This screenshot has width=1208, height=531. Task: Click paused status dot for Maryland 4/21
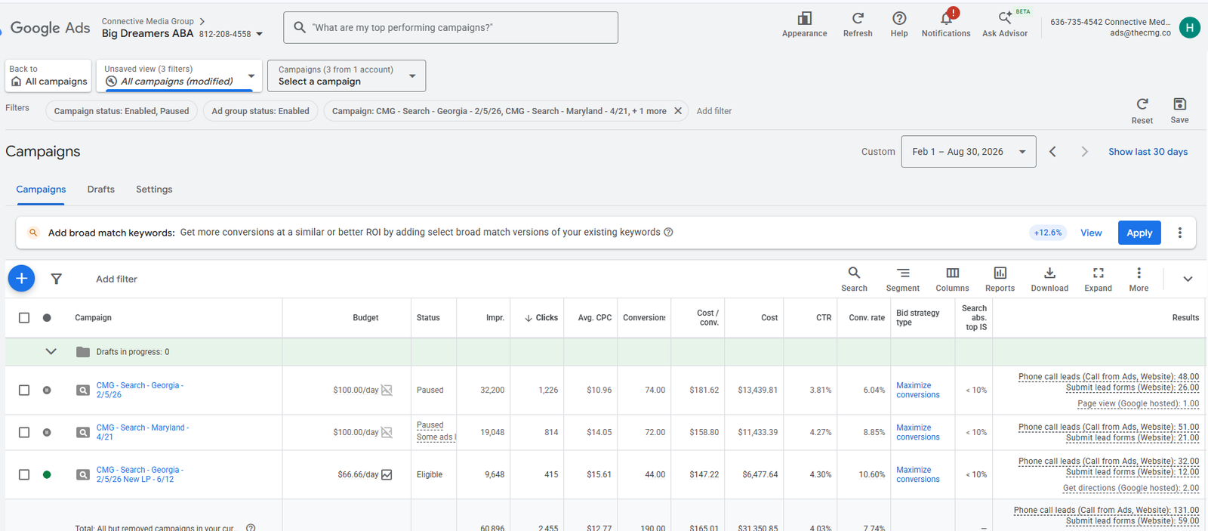[47, 433]
